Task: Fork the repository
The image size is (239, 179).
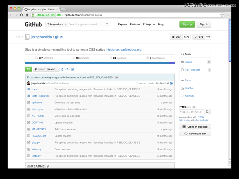Action: point(199,37)
